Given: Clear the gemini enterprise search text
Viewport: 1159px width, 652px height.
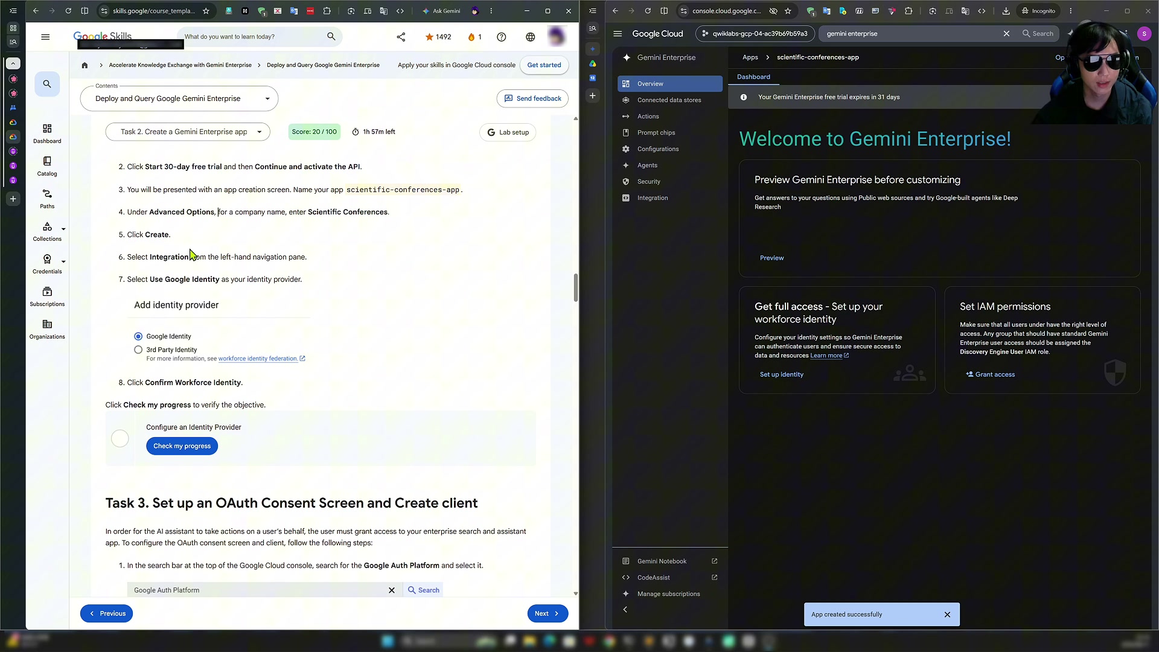Looking at the screenshot, I should pos(1006,34).
